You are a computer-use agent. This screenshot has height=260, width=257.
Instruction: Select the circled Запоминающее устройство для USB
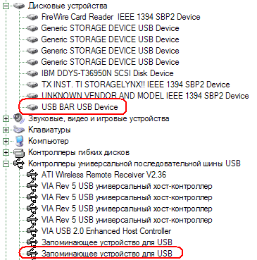coord(107,254)
